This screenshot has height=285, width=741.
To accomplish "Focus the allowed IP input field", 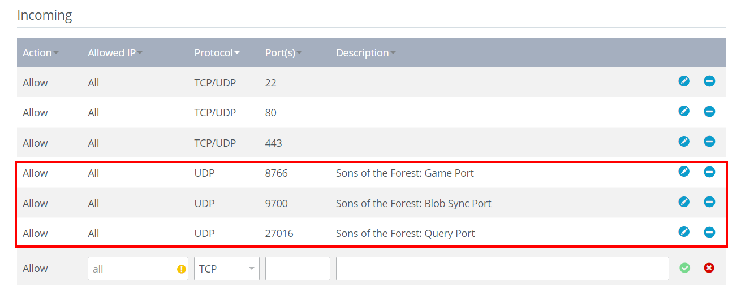I will [138, 269].
